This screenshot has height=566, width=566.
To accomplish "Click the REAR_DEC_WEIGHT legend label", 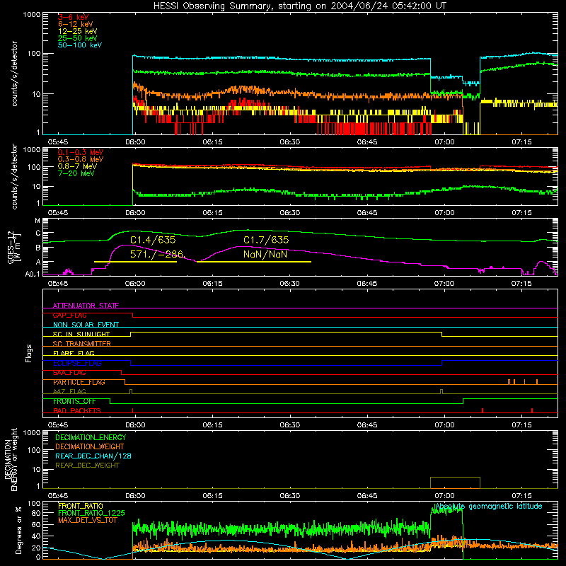I will 87,466.
